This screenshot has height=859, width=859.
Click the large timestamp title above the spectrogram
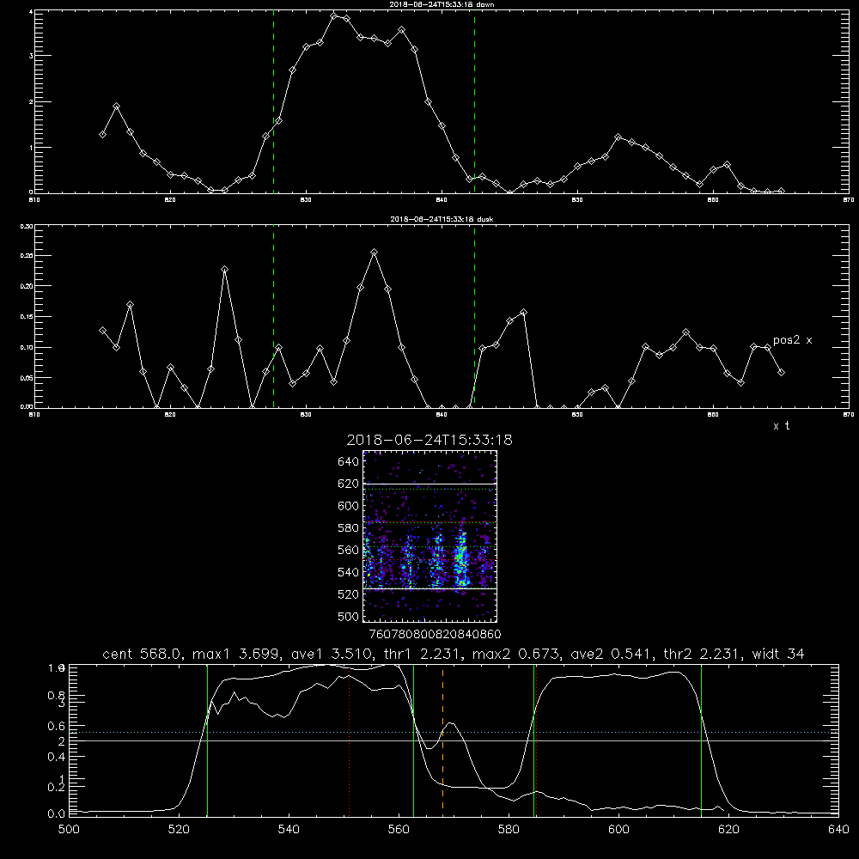429,440
